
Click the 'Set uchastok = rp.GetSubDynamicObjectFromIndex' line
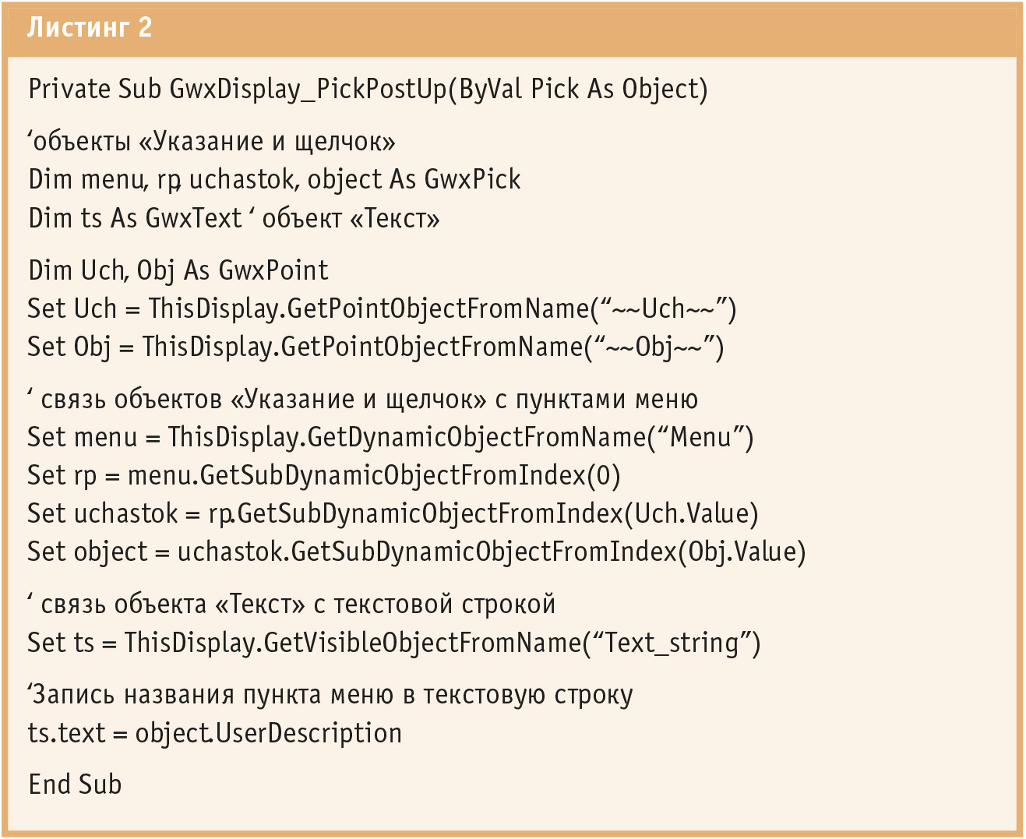[x=393, y=513]
